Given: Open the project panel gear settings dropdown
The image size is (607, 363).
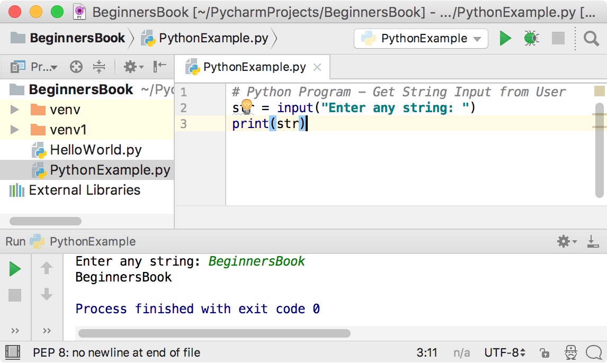Looking at the screenshot, I should click(x=133, y=67).
